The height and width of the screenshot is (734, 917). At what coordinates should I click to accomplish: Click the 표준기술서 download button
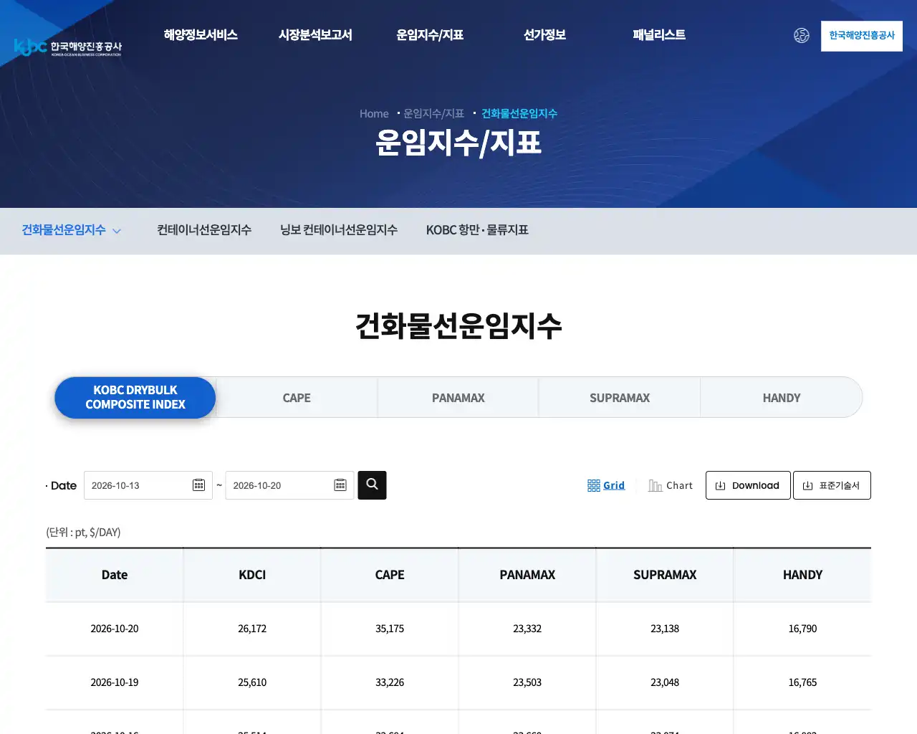pos(832,485)
